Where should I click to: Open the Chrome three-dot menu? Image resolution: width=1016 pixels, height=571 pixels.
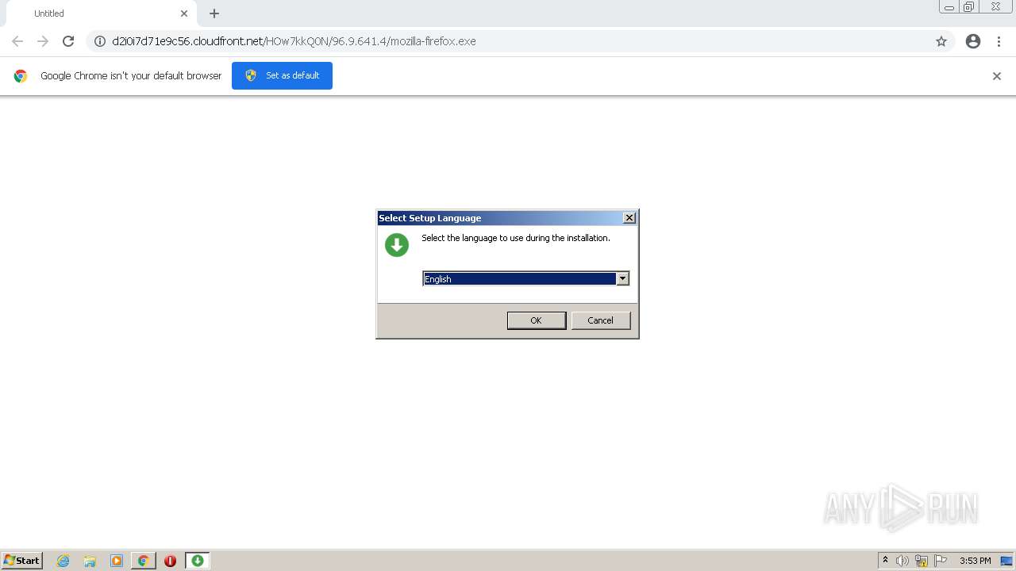(999, 41)
